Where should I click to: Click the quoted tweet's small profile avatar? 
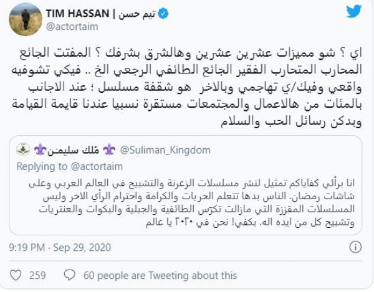click(24, 149)
